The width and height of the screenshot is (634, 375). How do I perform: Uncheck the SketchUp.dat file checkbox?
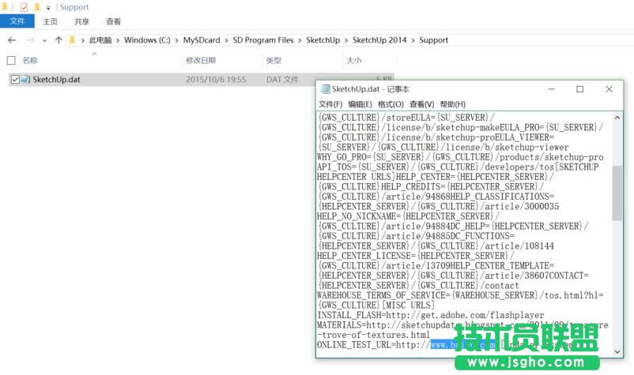15,80
